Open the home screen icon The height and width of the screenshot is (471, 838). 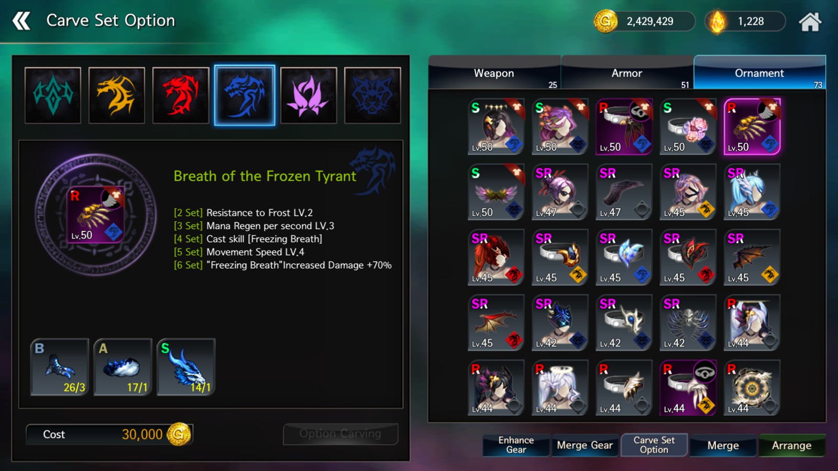(810, 21)
